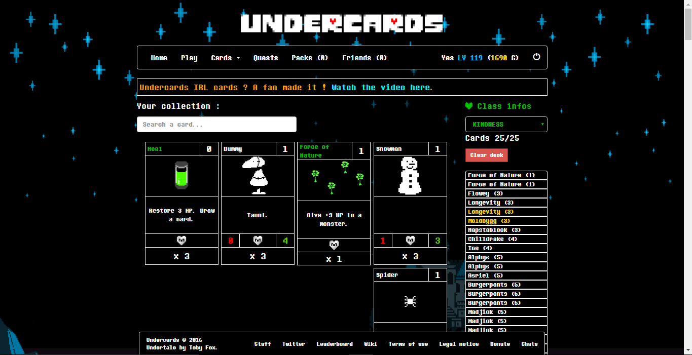This screenshot has width=692, height=355.
Task: Select Napstablook (3) in deck list
Action: tap(506, 230)
